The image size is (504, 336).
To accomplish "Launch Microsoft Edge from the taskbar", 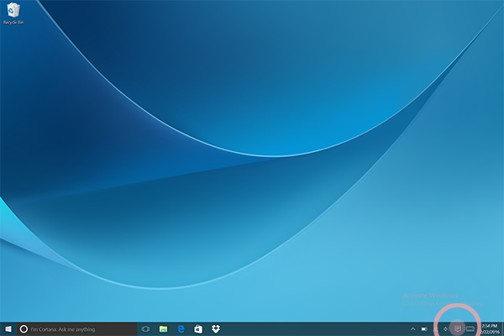I will click(181, 329).
